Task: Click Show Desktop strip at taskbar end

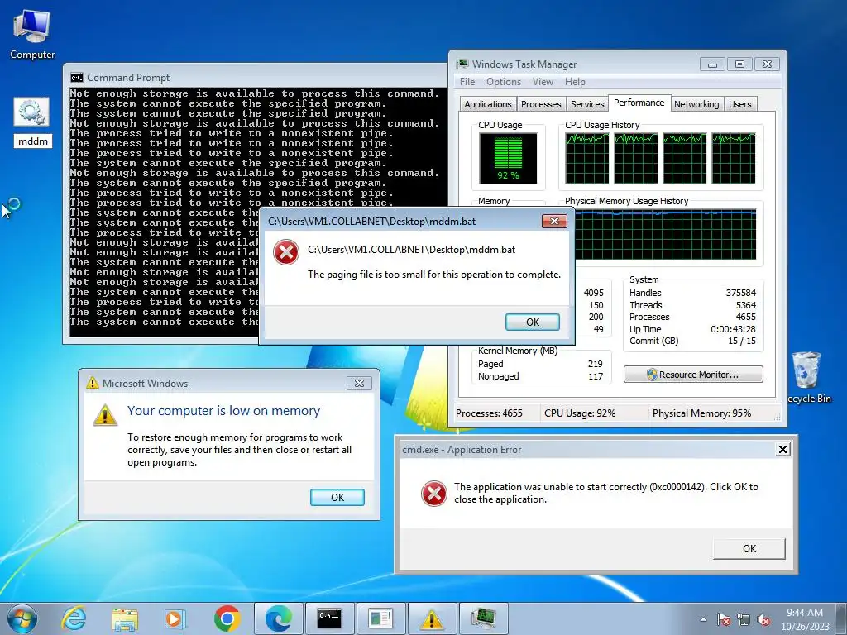Action: (x=842, y=618)
